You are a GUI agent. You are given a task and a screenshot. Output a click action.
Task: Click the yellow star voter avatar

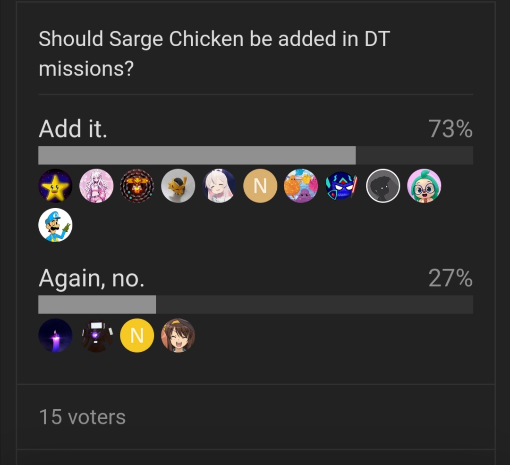click(x=55, y=186)
